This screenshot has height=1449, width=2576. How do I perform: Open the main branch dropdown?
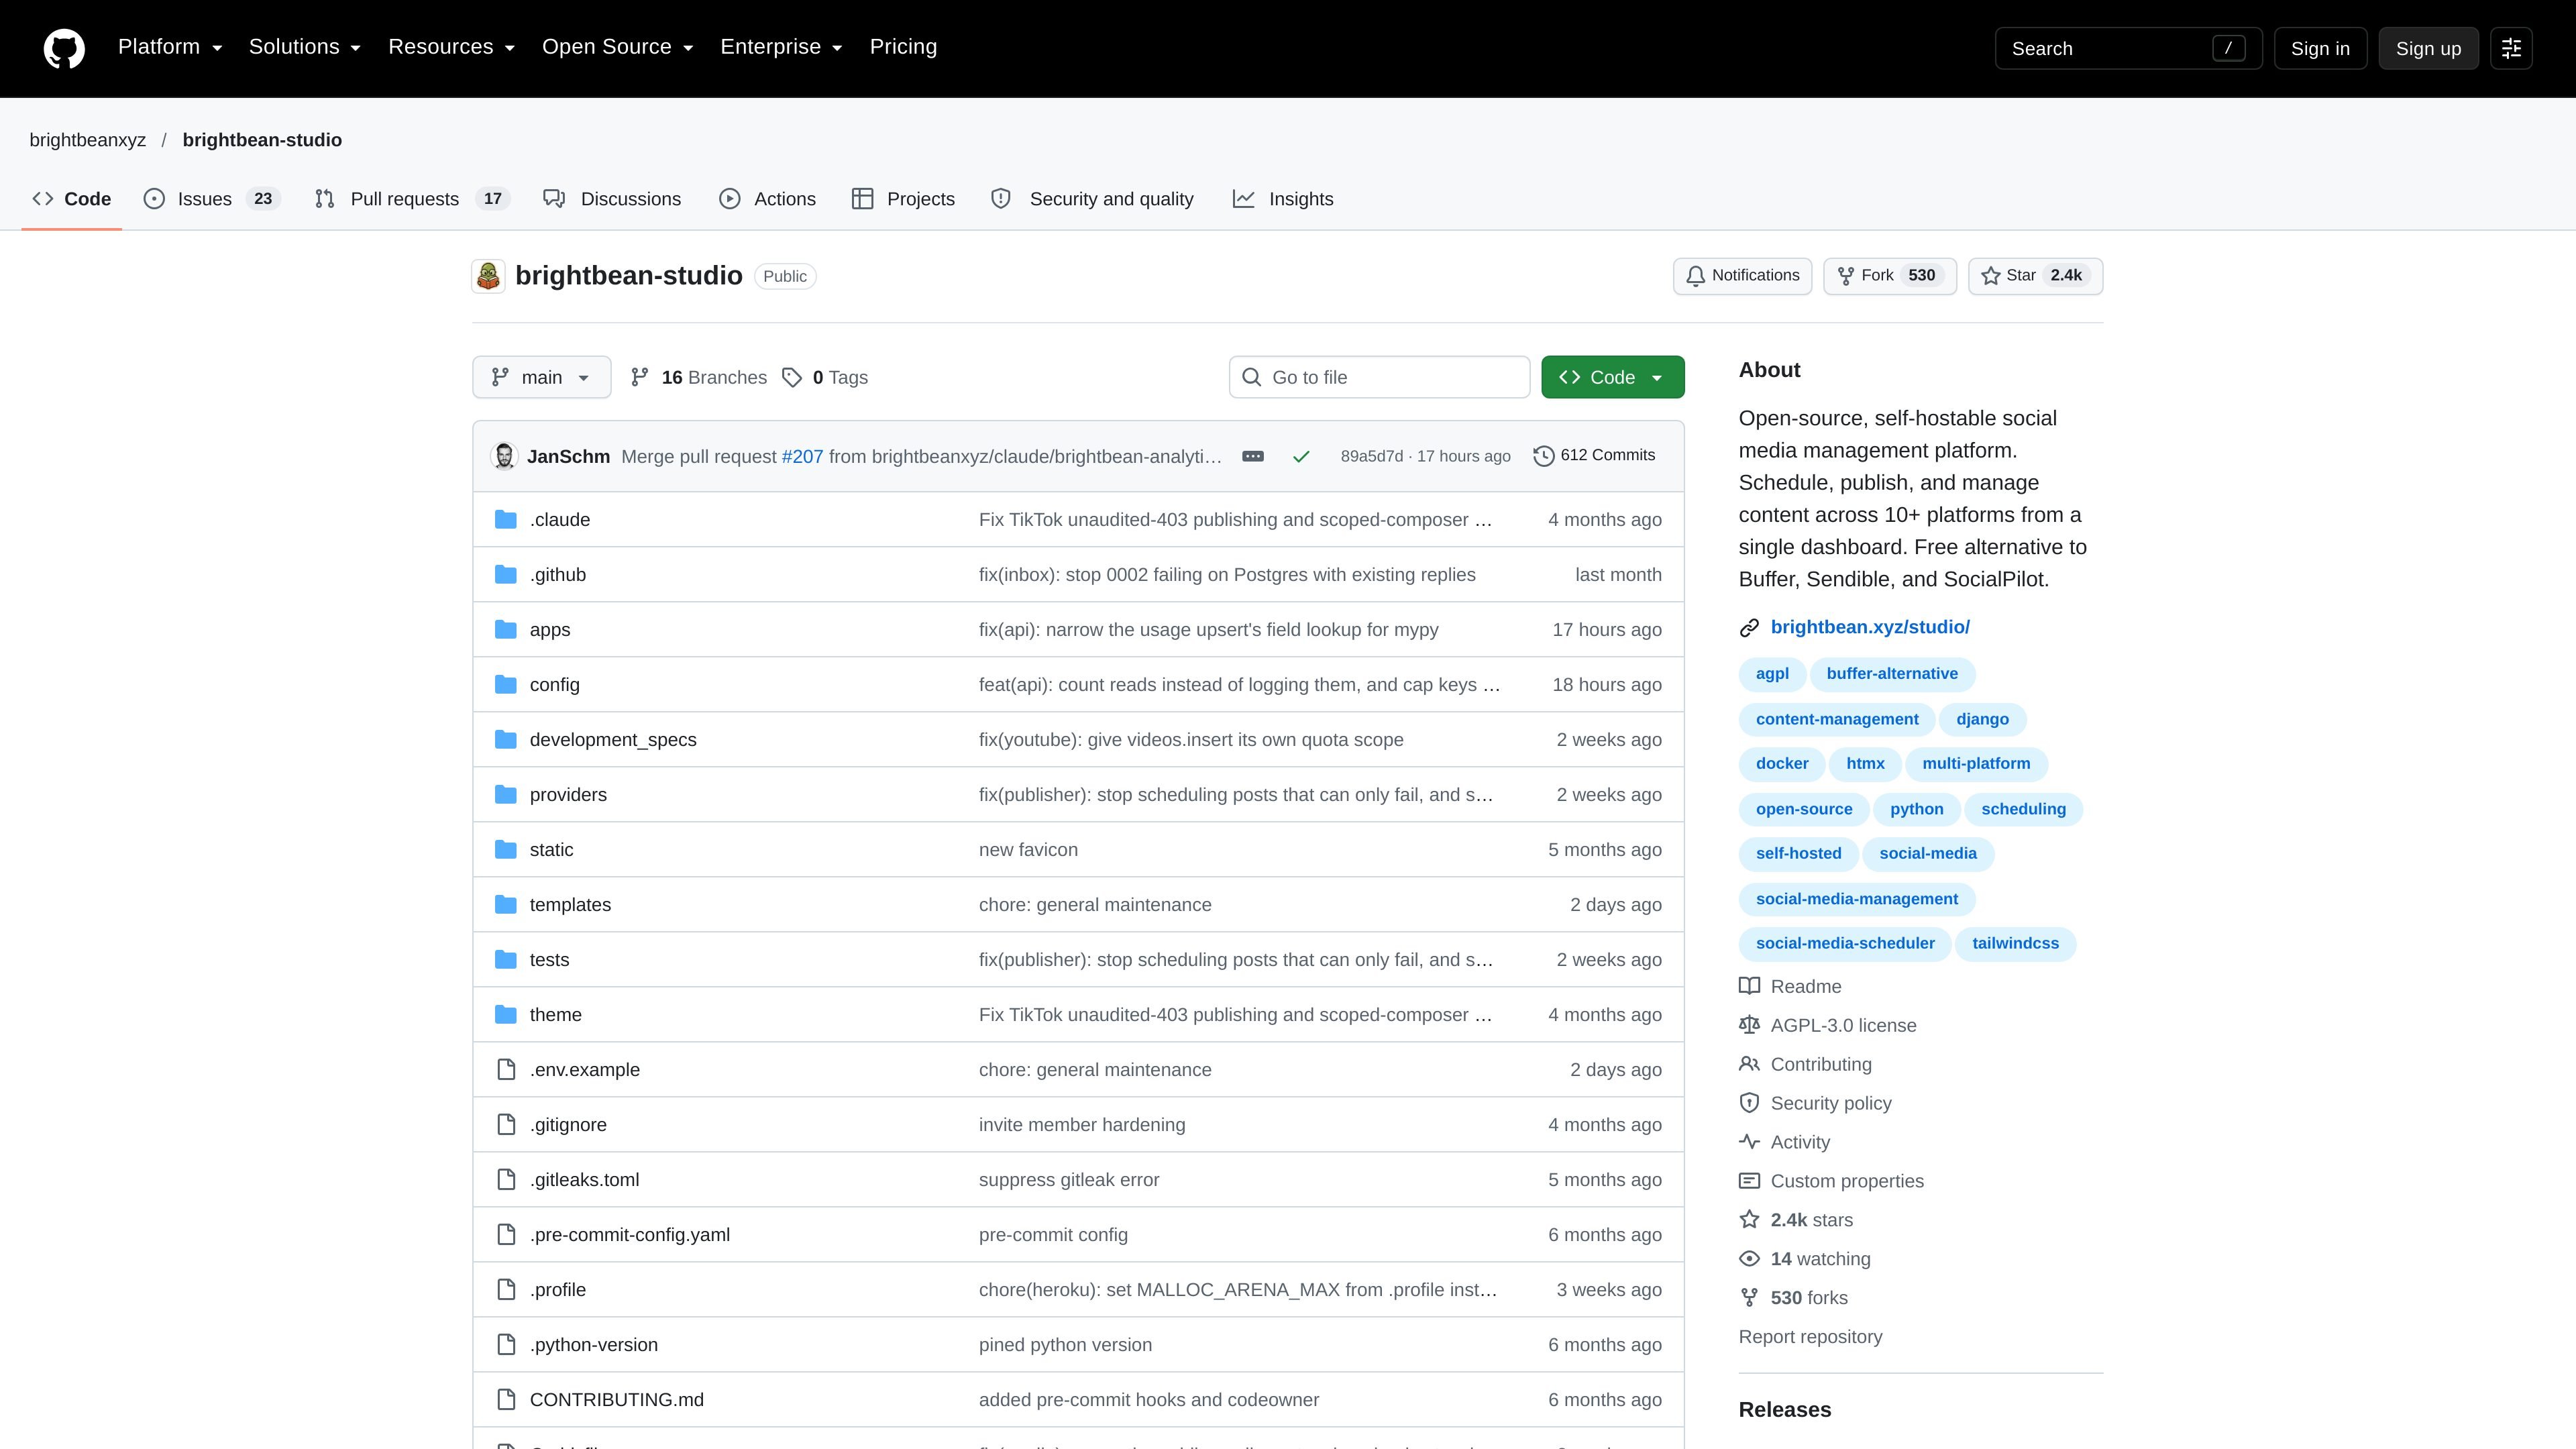click(x=541, y=377)
